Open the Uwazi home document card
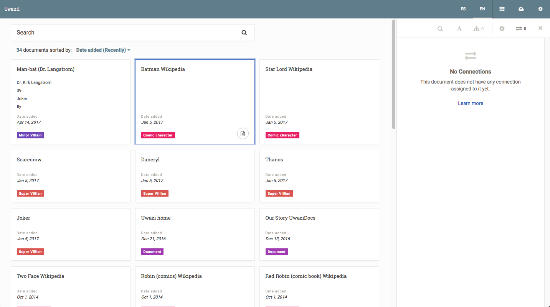550x307 pixels. [195, 234]
